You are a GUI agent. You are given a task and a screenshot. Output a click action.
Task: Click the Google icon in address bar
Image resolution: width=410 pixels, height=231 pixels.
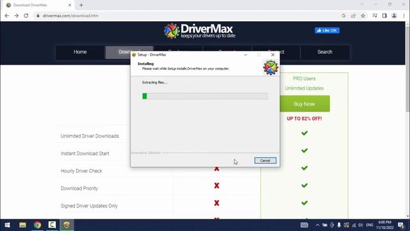coord(343,15)
